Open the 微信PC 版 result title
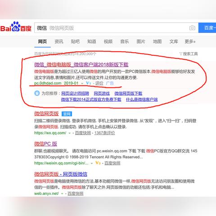This screenshot has height=216, width=216. pyautogui.click(x=45, y=144)
